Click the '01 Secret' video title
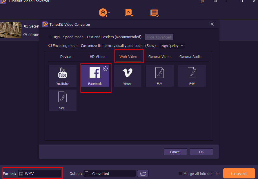 32,26
